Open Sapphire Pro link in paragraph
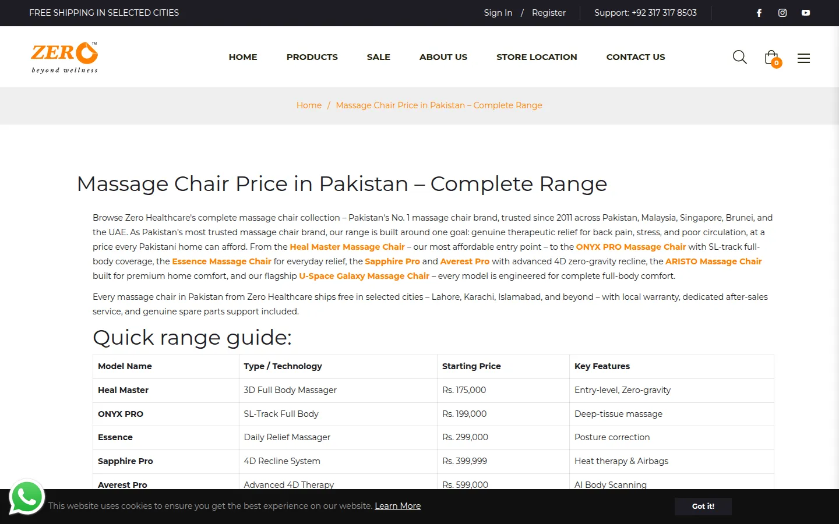The width and height of the screenshot is (839, 524). 392,261
